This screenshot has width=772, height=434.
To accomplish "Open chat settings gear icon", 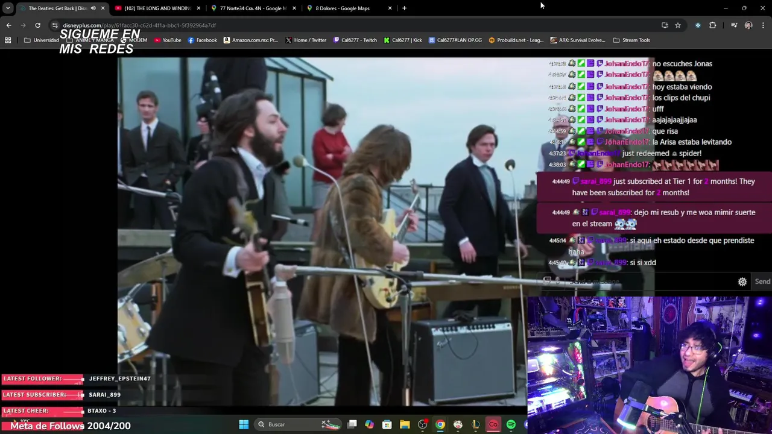I will pos(742,281).
